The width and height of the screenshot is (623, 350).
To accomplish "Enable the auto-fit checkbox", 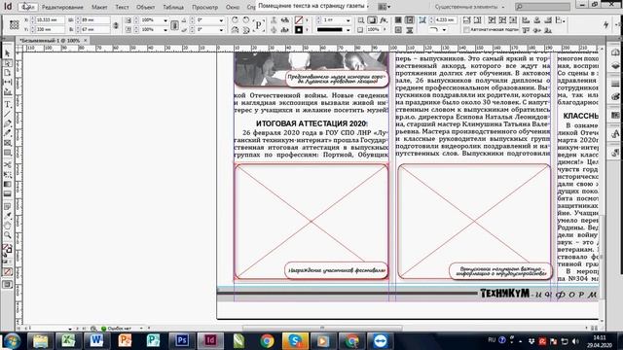I will (467, 30).
